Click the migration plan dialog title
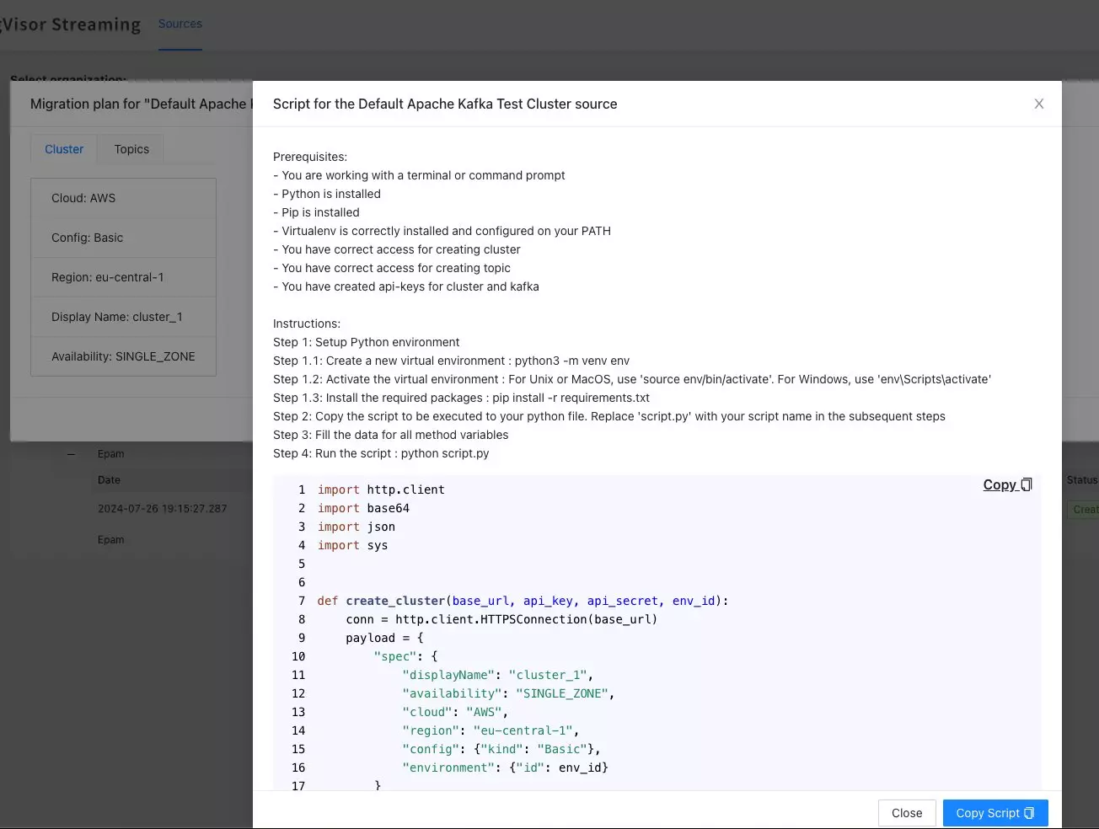This screenshot has height=829, width=1099. (x=140, y=104)
